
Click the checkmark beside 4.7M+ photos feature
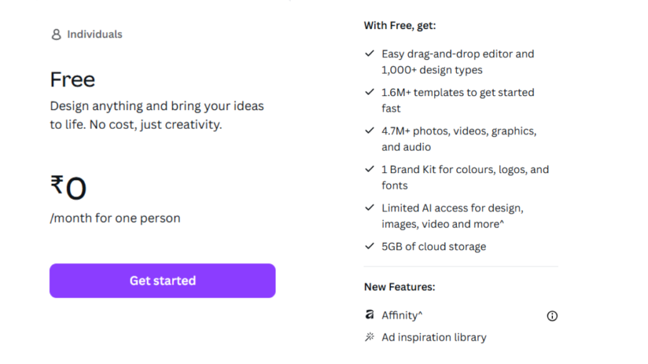370,130
